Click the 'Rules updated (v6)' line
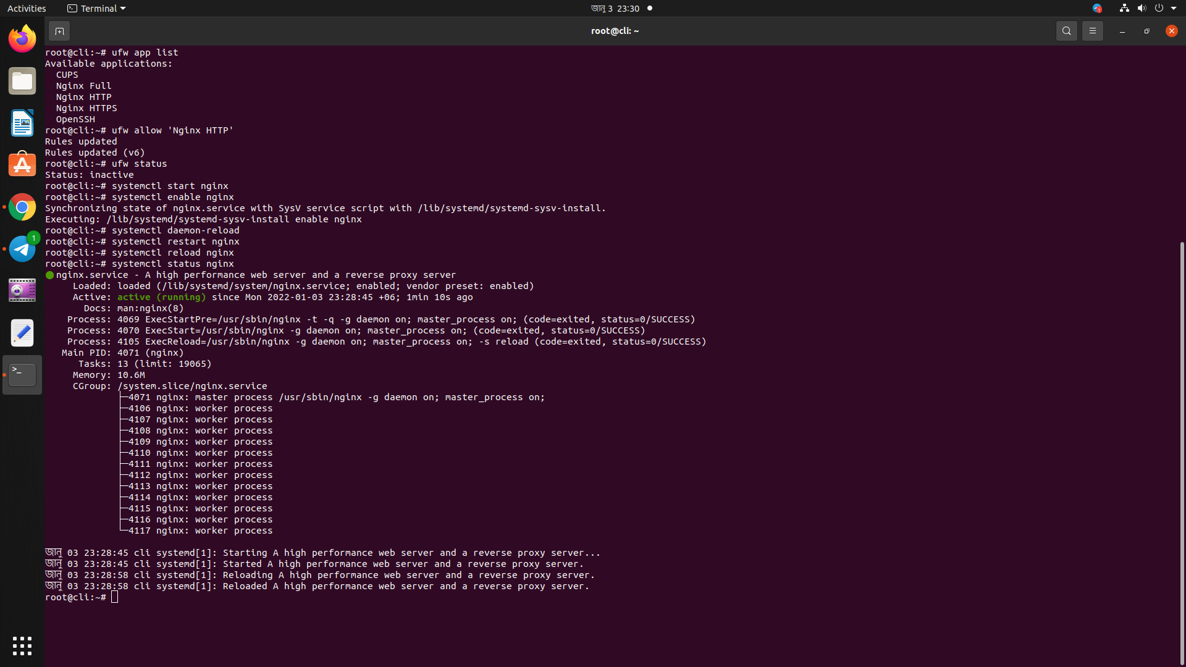The height and width of the screenshot is (667, 1186). click(95, 153)
